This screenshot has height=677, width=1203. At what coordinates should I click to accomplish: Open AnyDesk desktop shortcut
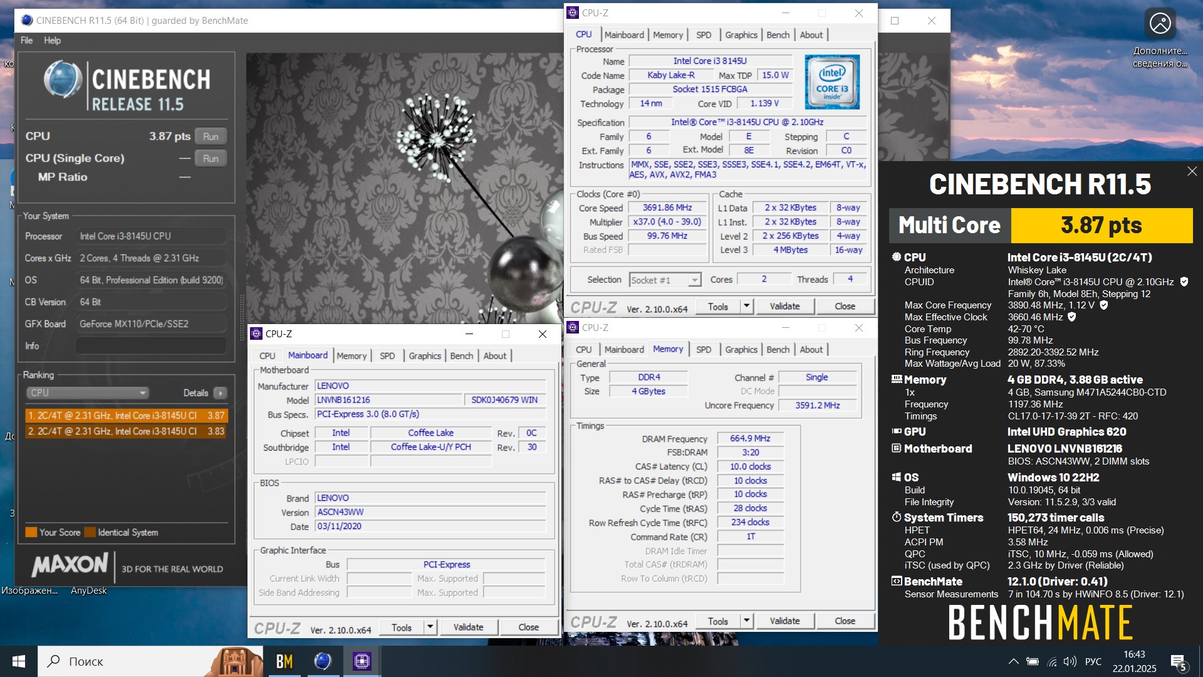pyautogui.click(x=88, y=590)
